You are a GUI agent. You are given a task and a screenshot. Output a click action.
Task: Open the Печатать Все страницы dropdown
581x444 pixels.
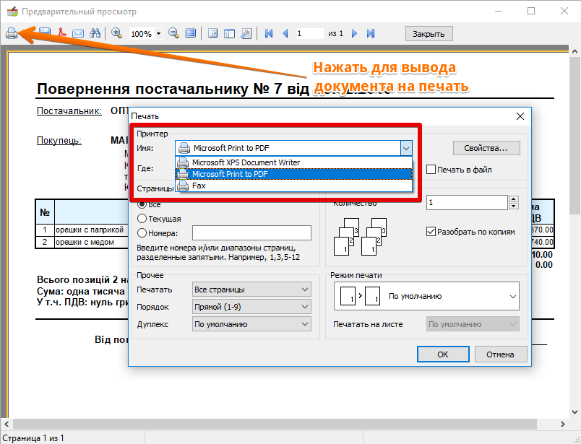[x=251, y=290]
